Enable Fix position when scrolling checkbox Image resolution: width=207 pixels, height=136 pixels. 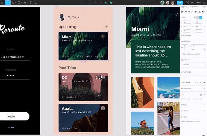182,54
